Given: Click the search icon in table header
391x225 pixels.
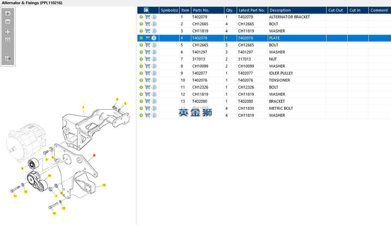Looking at the screenshot, I should coord(147,10).
